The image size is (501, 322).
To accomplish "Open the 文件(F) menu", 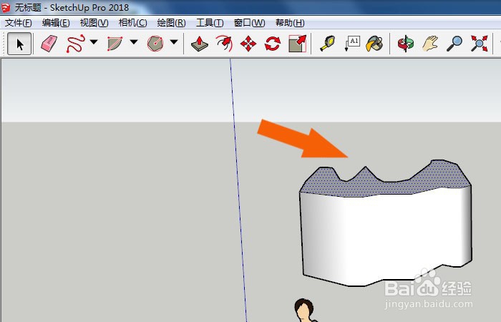I will (18, 23).
